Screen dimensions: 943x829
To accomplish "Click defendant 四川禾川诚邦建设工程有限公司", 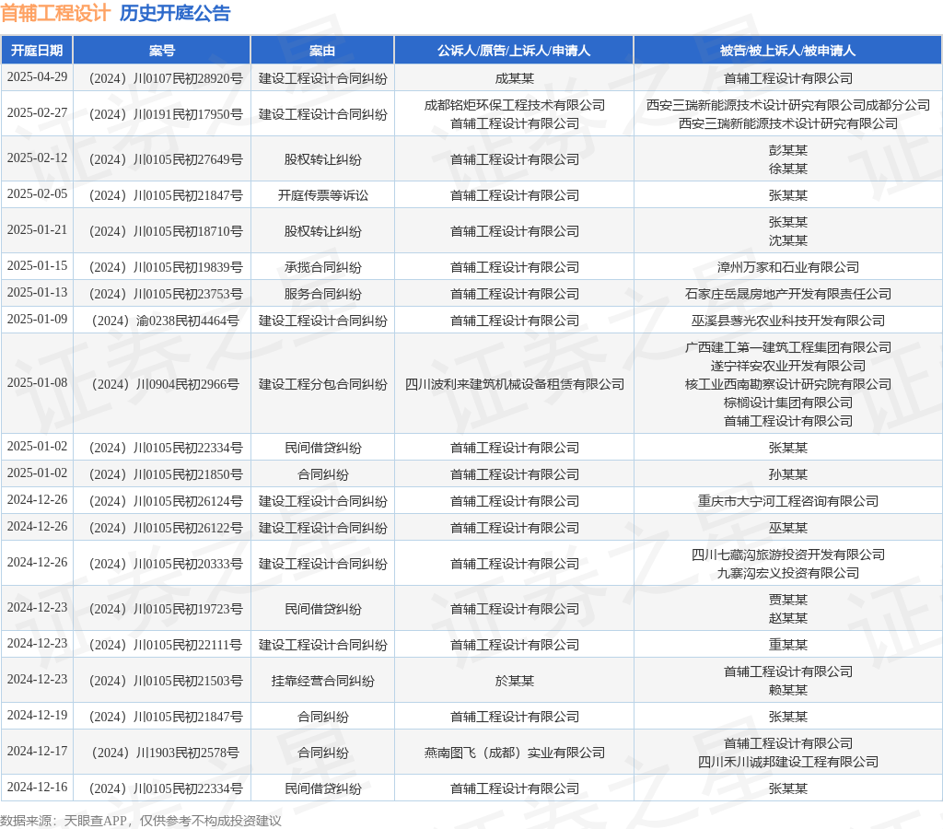I will click(788, 763).
